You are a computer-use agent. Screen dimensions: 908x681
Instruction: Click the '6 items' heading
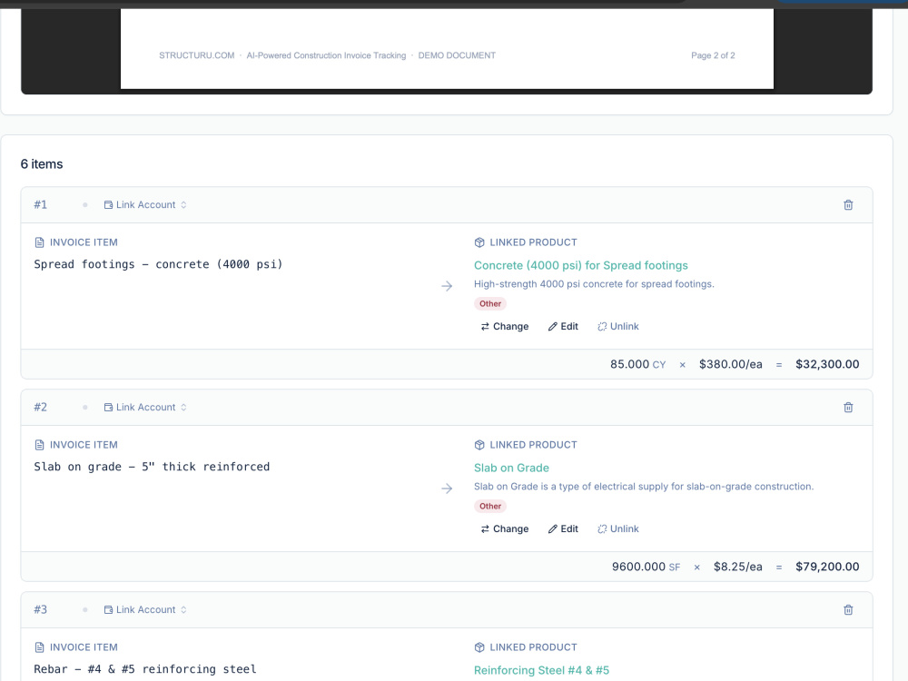pos(42,164)
